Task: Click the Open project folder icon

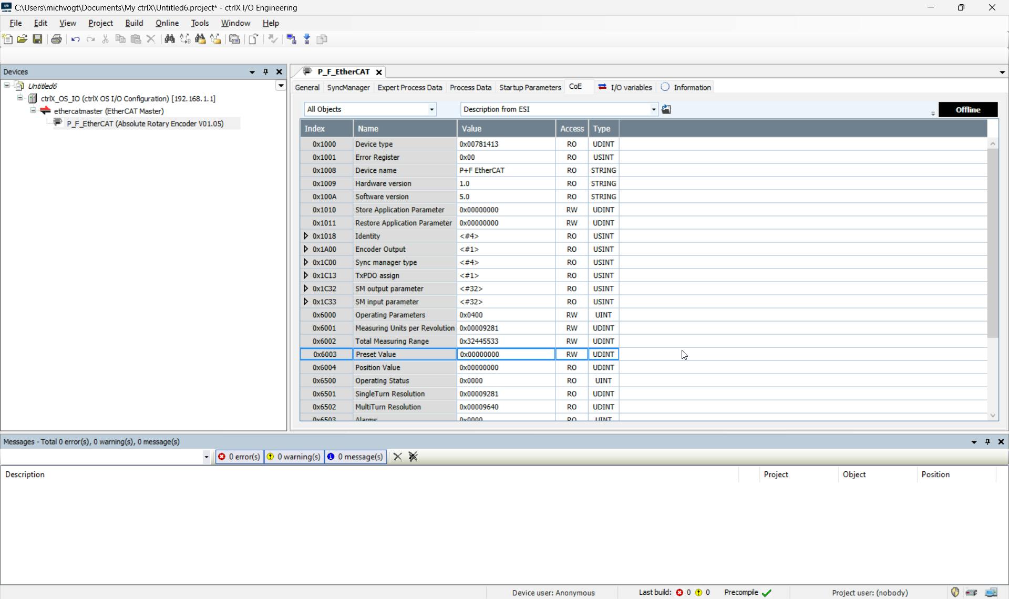Action: tap(22, 39)
